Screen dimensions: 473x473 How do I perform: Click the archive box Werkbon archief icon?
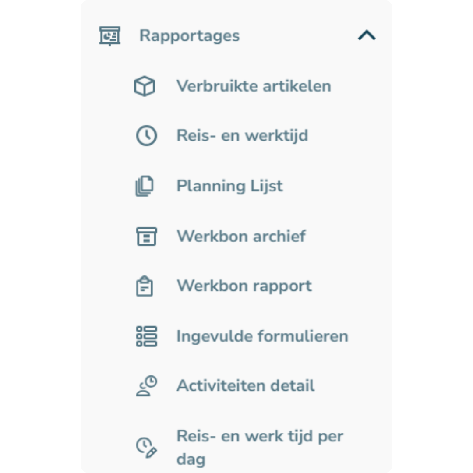click(x=146, y=236)
